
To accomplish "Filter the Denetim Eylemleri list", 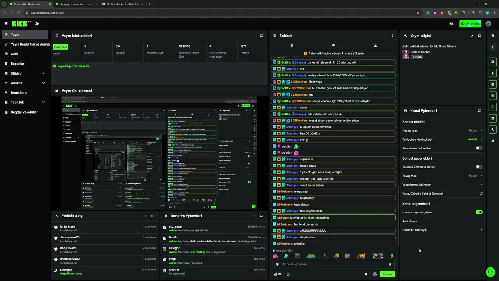I will click(255, 216).
